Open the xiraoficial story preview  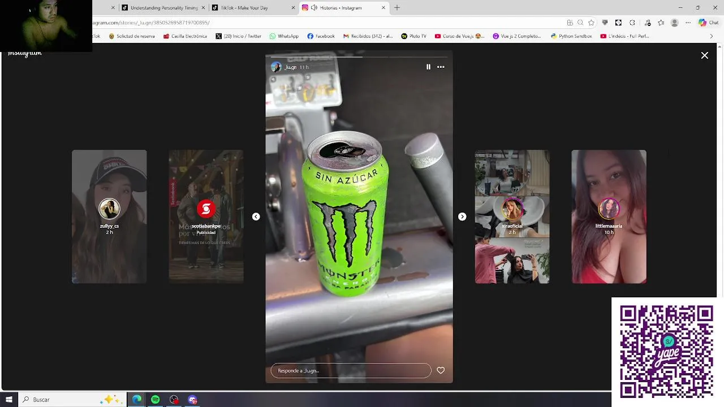(512, 217)
